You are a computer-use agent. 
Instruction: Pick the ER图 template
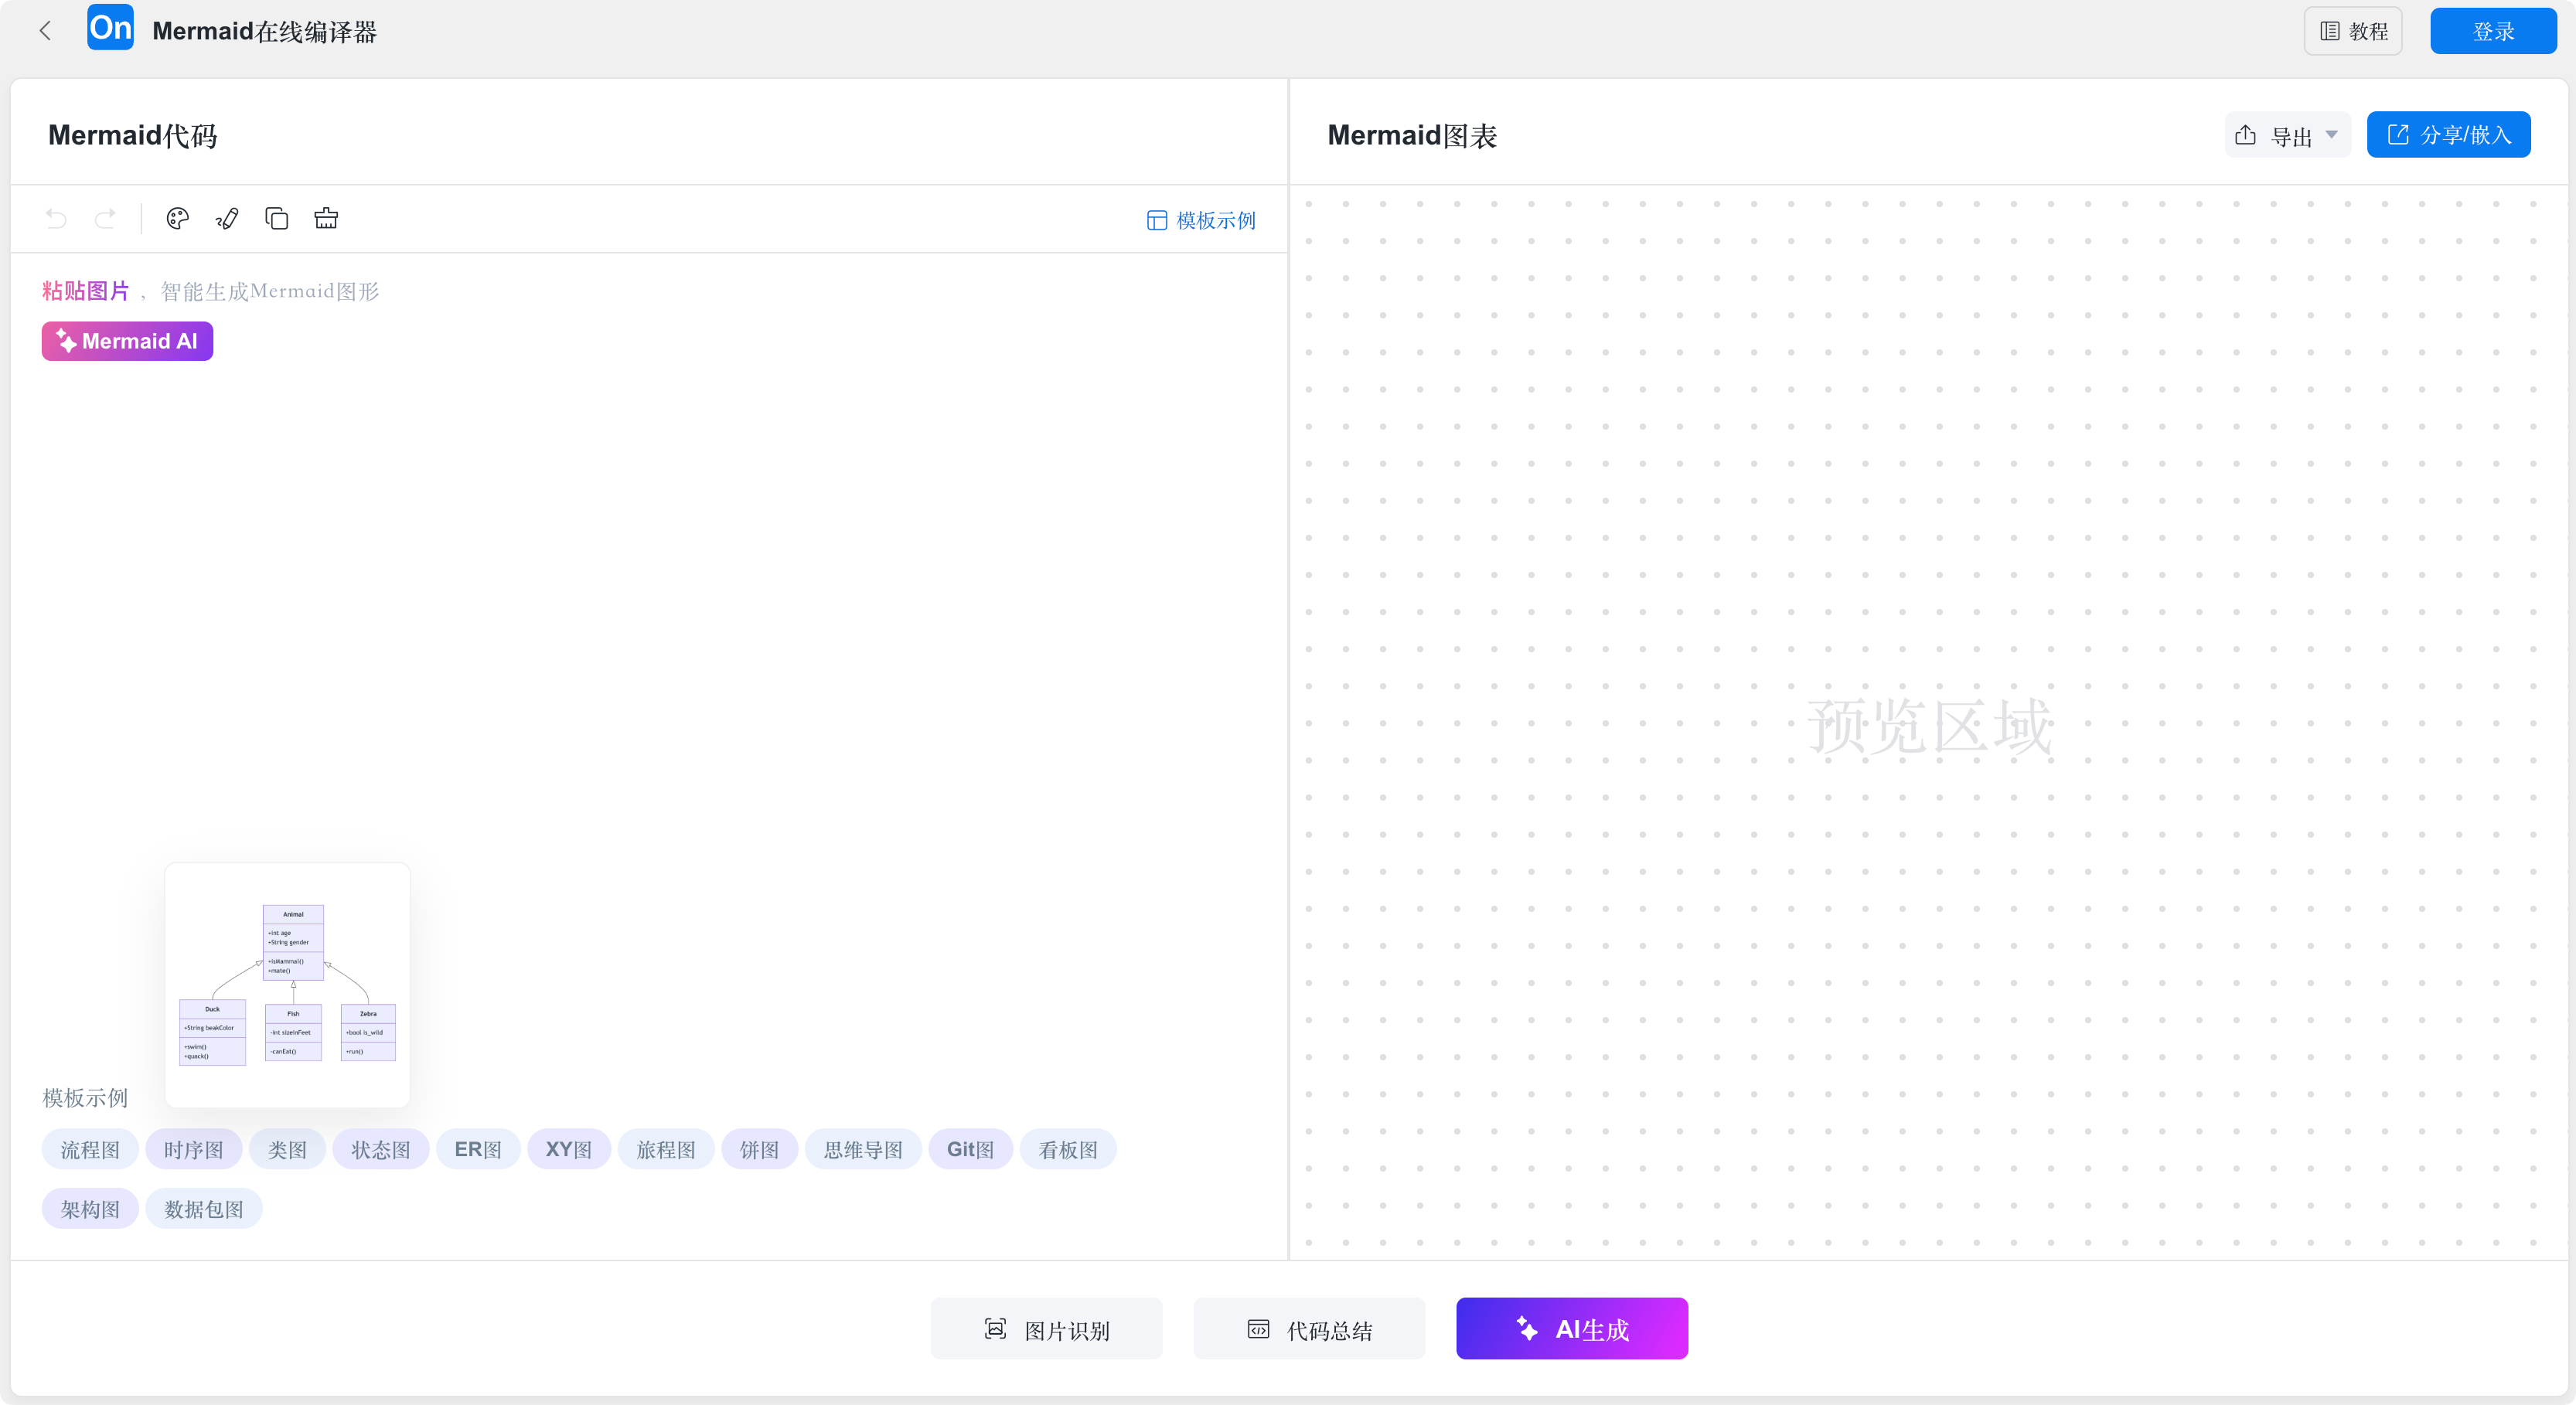click(x=478, y=1150)
